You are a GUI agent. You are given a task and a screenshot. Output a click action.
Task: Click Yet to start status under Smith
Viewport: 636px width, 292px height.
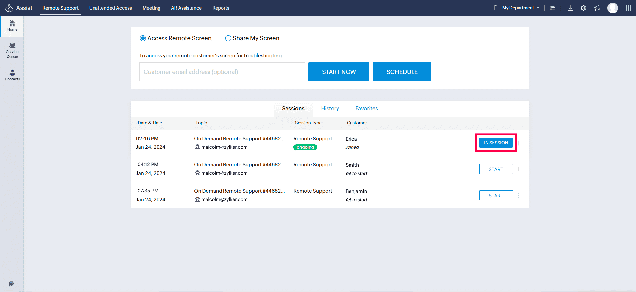pyautogui.click(x=356, y=173)
